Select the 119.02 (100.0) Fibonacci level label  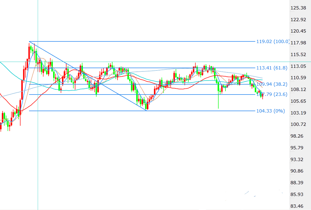273,41
